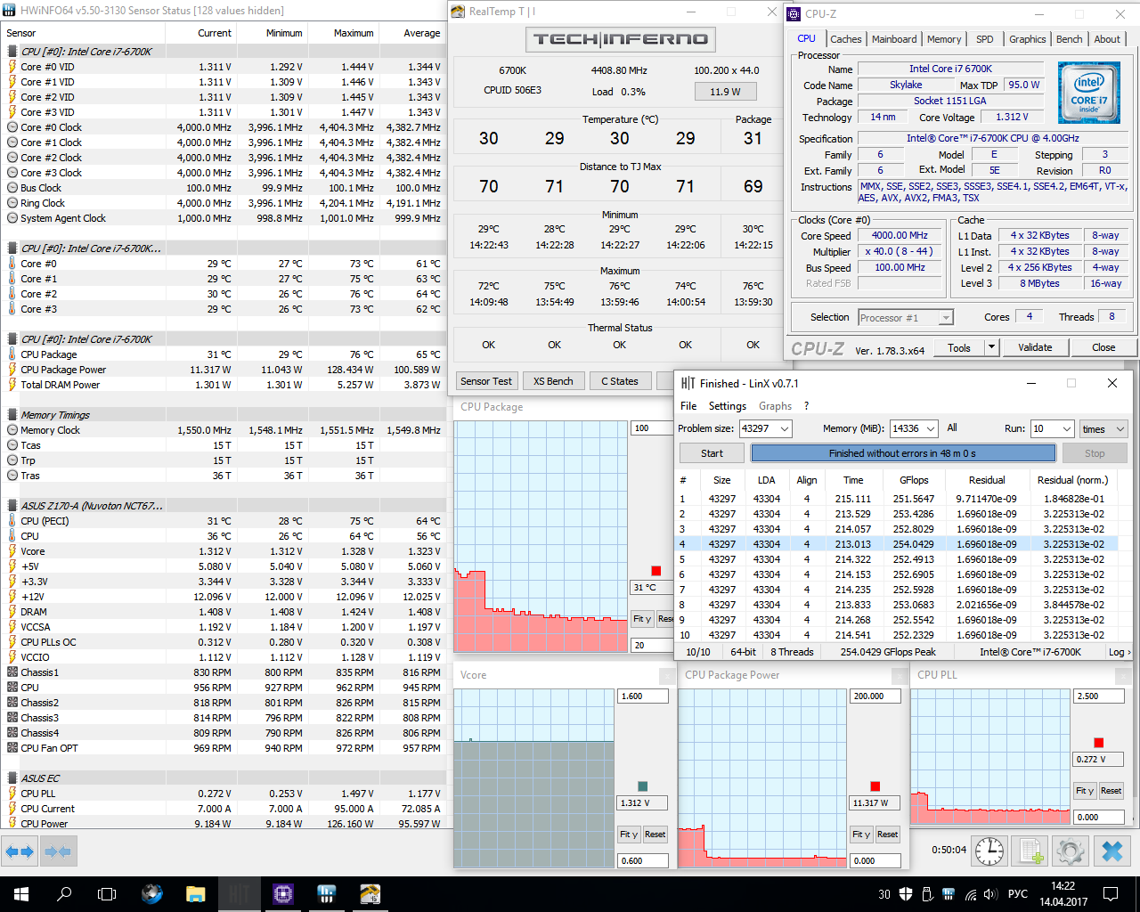Screen dimensions: 1140x912
Task: Click the logging sheet icon with green plus
Action: point(1031,851)
